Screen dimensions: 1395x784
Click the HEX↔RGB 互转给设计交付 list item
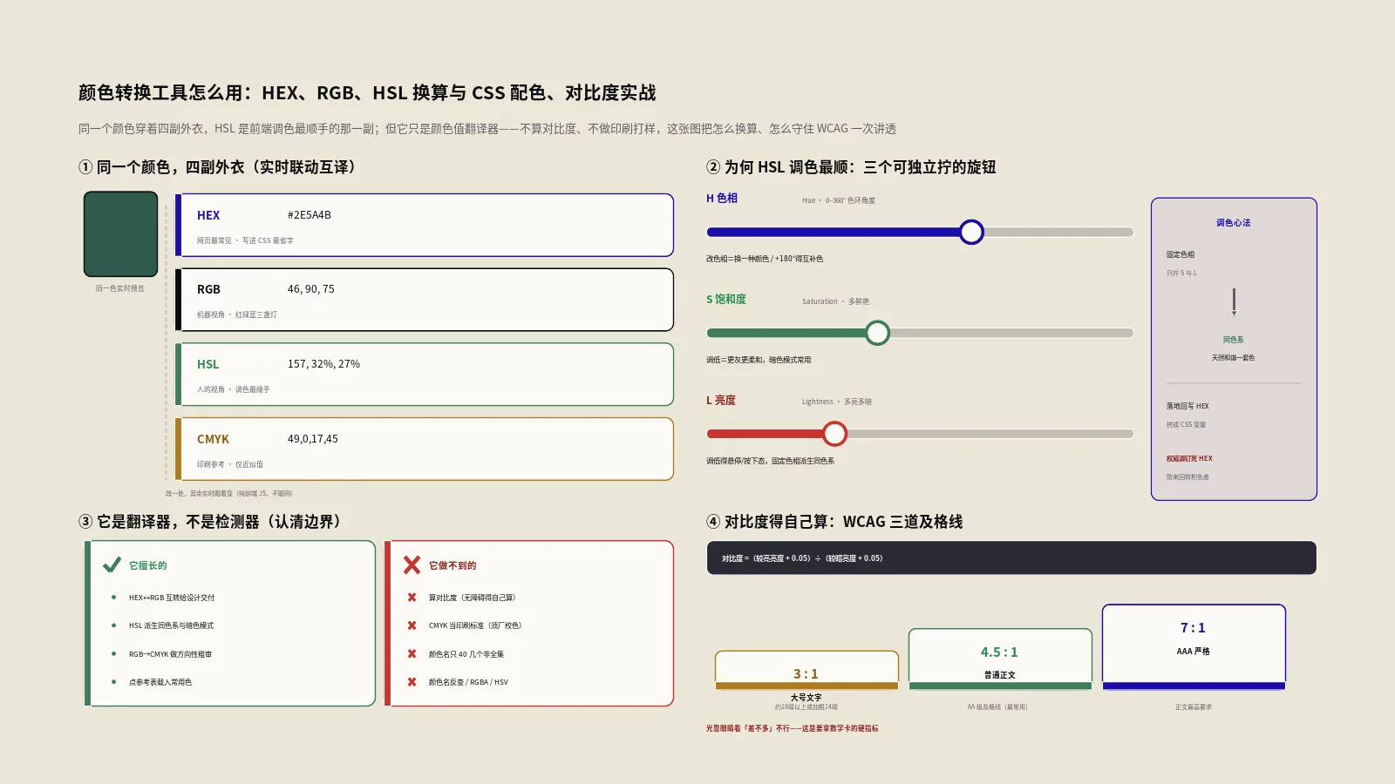(172, 598)
